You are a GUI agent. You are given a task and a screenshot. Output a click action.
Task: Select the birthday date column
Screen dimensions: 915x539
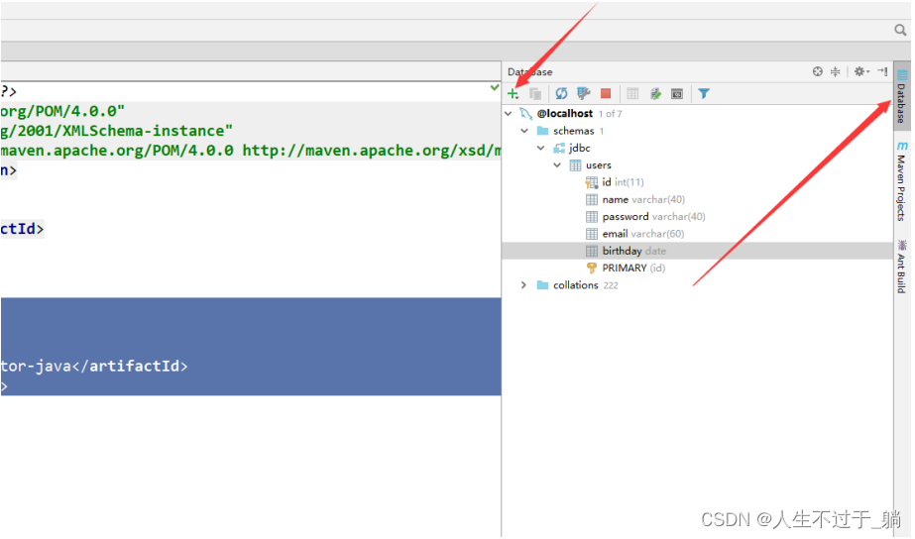697,251
